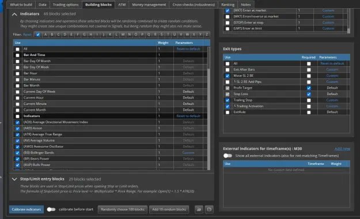This screenshot has height=219, width=360.
Task: Filter indicators by letter Z
Action: tap(207, 35)
